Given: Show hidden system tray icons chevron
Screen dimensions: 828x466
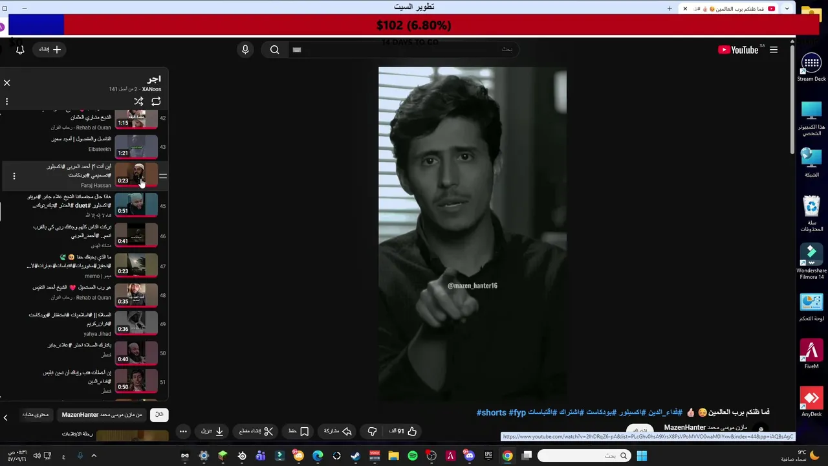Looking at the screenshot, I should coord(94,456).
